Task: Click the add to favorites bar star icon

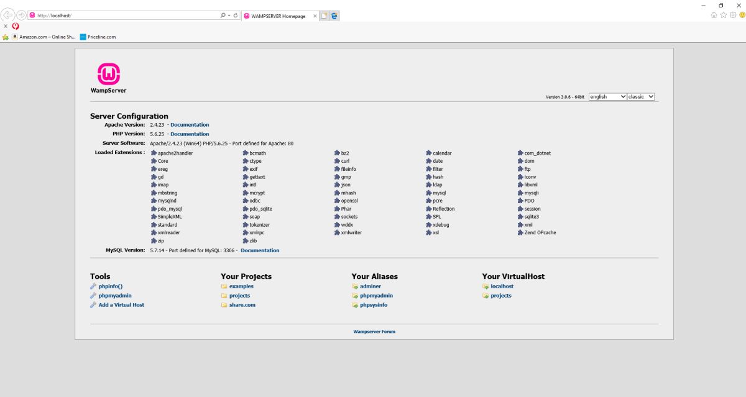Action: coord(6,37)
